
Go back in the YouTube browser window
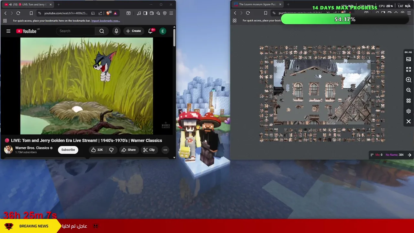coord(5,13)
